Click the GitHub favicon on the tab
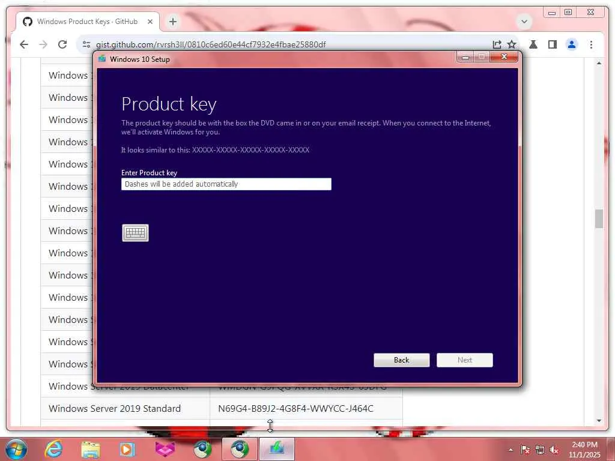Screen dimensions: 615x461 click(28, 22)
